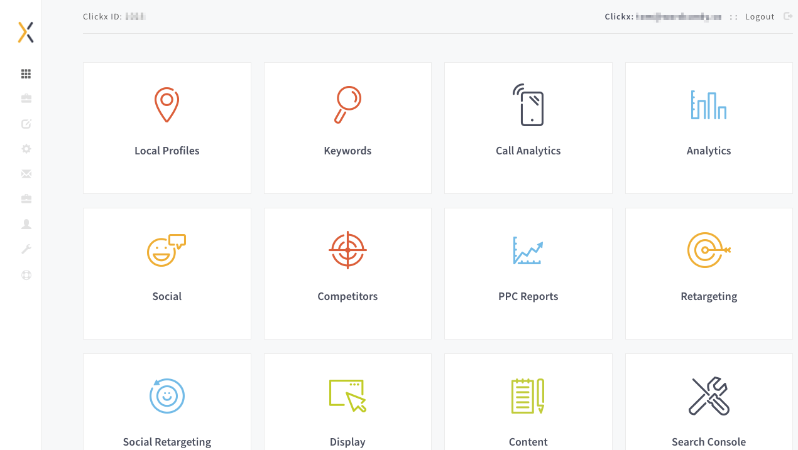Click the first briefcase sidebar icon
The image size is (798, 450).
tap(26, 99)
